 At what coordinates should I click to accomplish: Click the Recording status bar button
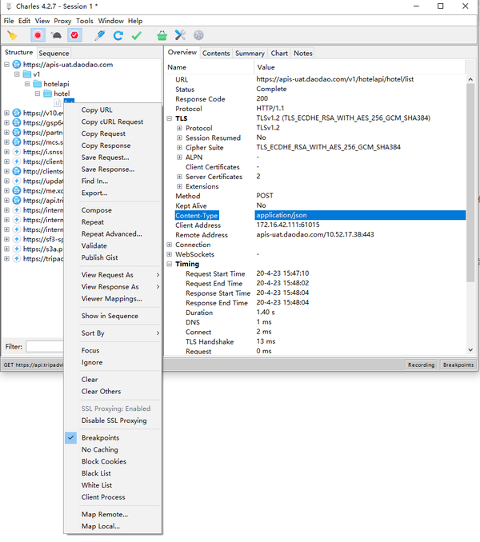[x=421, y=365]
